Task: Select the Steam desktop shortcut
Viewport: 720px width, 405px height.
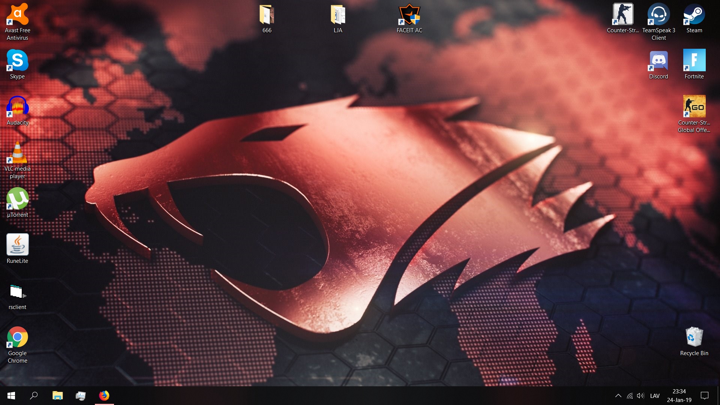Action: pos(694,19)
